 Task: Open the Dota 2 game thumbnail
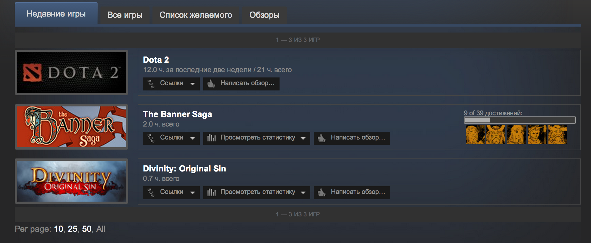[72, 72]
